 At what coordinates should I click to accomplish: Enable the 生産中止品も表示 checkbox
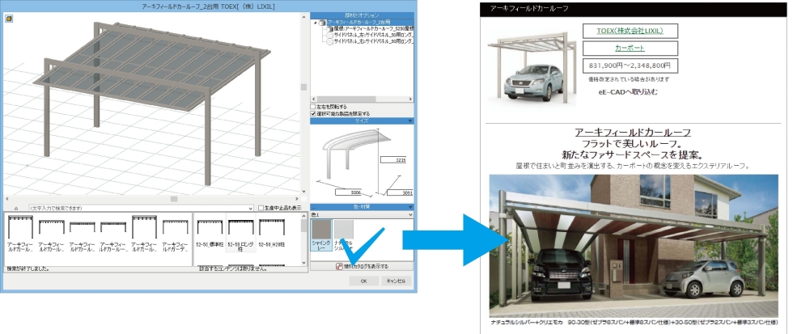(261, 207)
